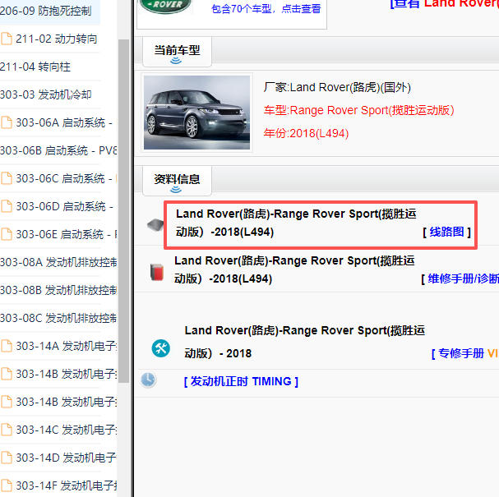
Task: Click the repair manual row title text
Action: click(294, 269)
